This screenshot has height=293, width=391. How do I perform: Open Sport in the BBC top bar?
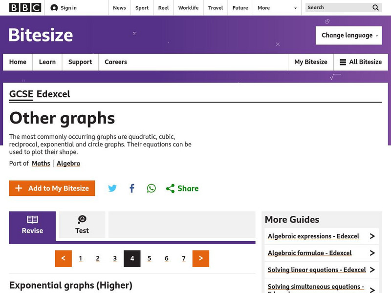[142, 8]
